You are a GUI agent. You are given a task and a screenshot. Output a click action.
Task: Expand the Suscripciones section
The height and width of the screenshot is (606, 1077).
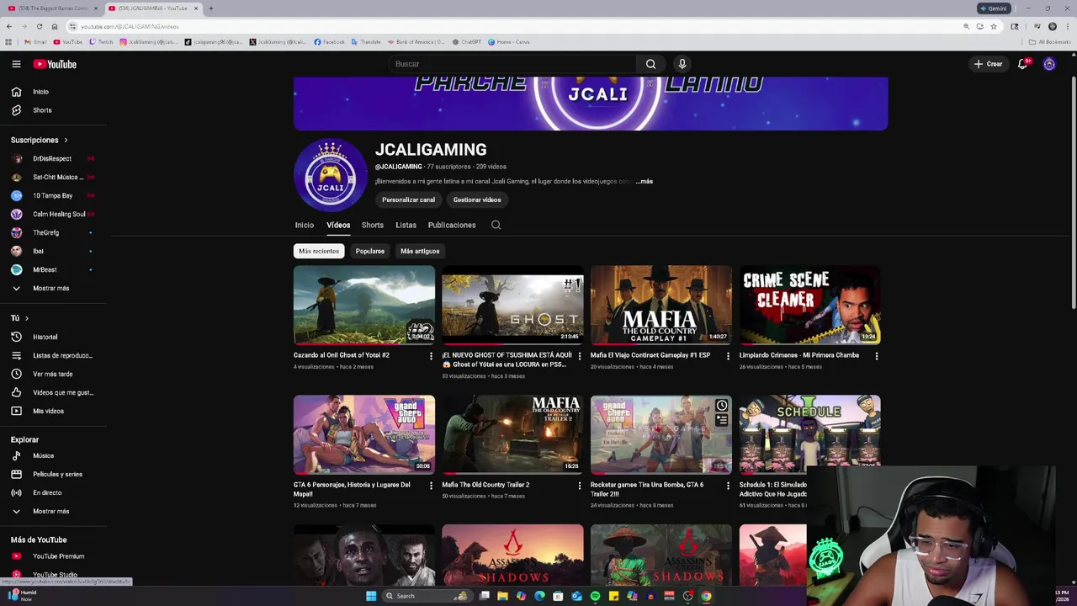click(40, 140)
